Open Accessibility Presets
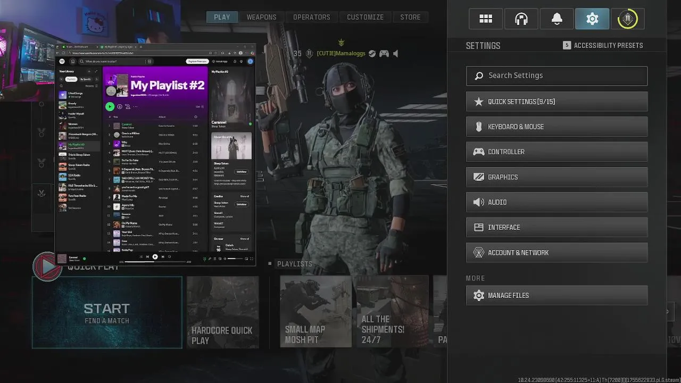This screenshot has width=681, height=383. tap(603, 45)
